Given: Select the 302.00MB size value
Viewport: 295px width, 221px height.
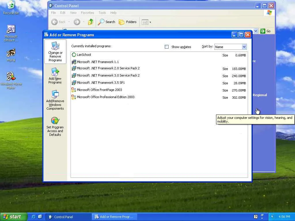Looking at the screenshot, I should pos(239,98).
